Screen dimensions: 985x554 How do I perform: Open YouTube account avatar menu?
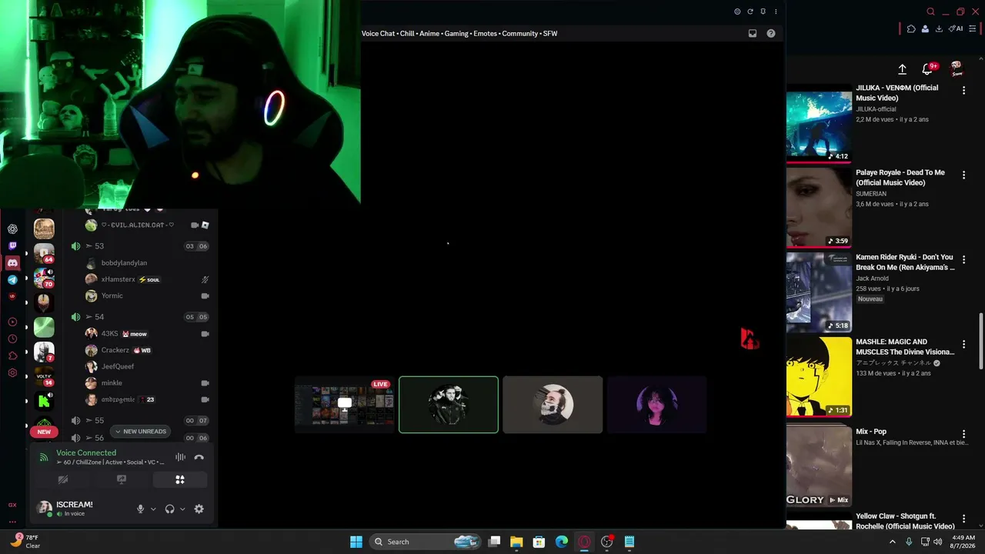tap(957, 69)
